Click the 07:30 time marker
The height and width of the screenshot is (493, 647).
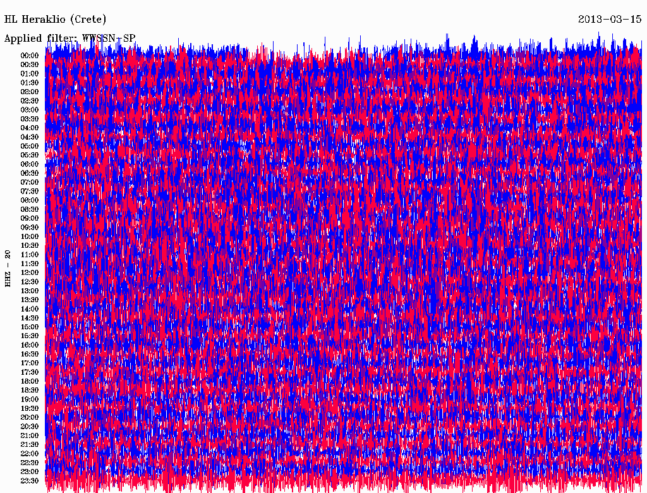click(30, 192)
